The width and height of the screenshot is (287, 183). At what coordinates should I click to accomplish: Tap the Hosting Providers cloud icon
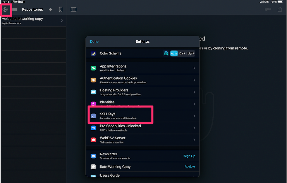pos(93,92)
